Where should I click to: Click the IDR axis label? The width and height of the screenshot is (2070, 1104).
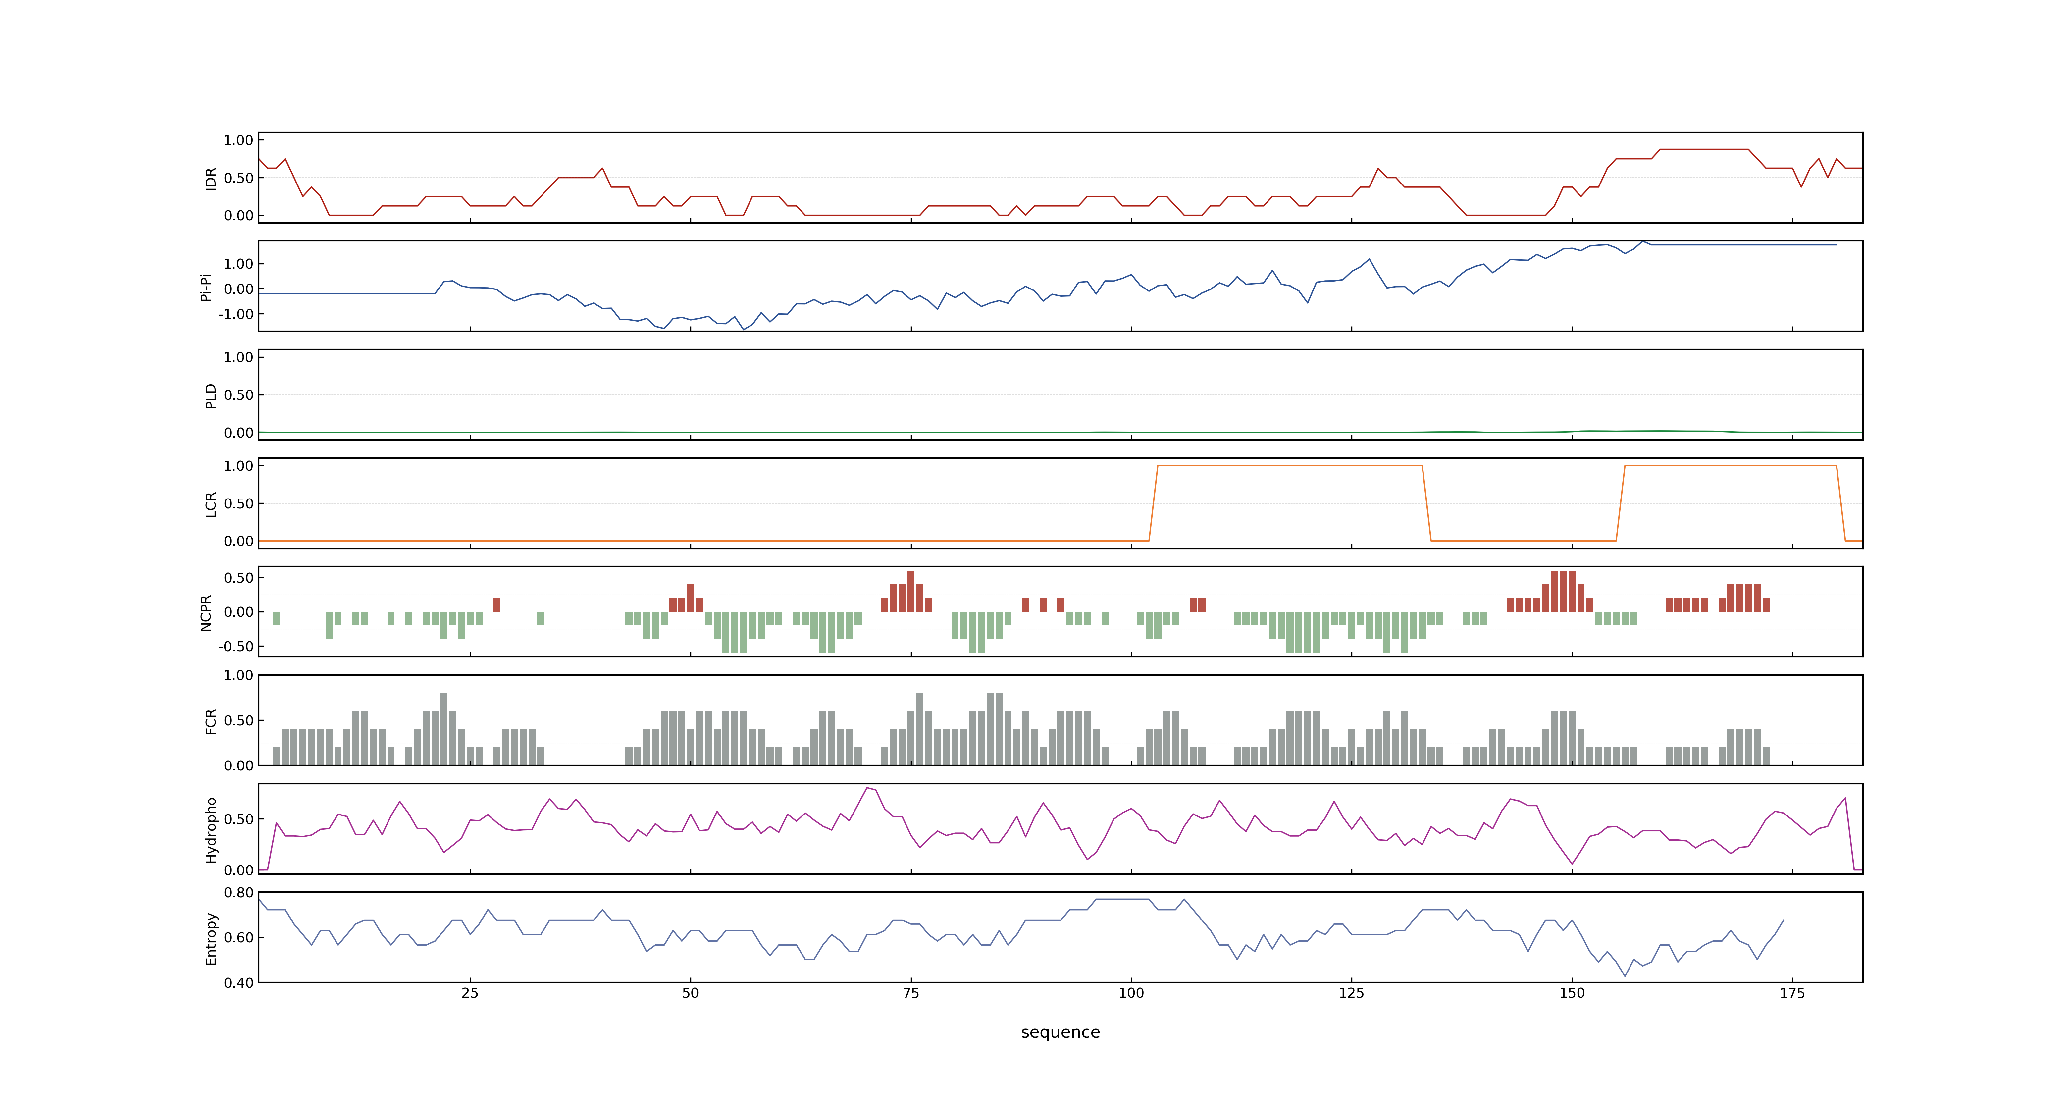coord(211,179)
